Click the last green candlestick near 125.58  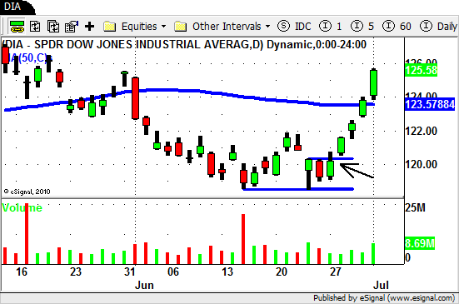click(x=373, y=82)
